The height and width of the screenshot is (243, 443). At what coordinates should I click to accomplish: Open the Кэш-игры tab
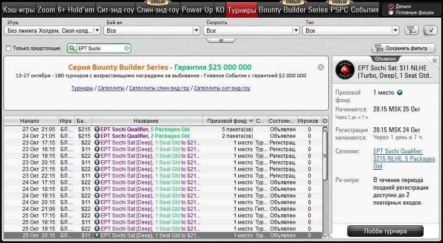(19, 10)
